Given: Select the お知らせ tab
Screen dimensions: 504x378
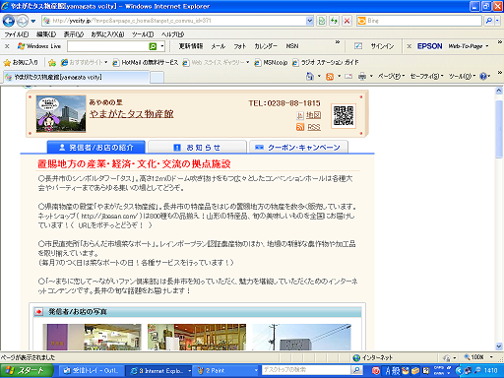Looking at the screenshot, I should [x=197, y=148].
